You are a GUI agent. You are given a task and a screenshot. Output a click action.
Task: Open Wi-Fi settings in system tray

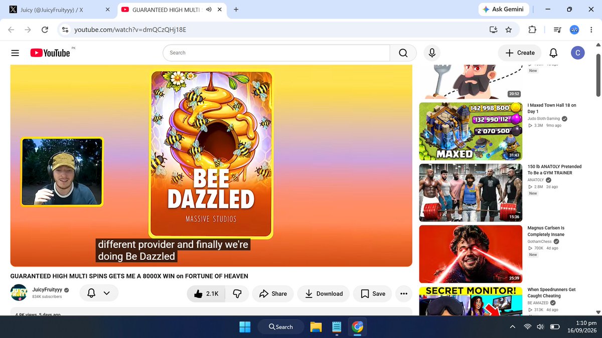point(527,327)
